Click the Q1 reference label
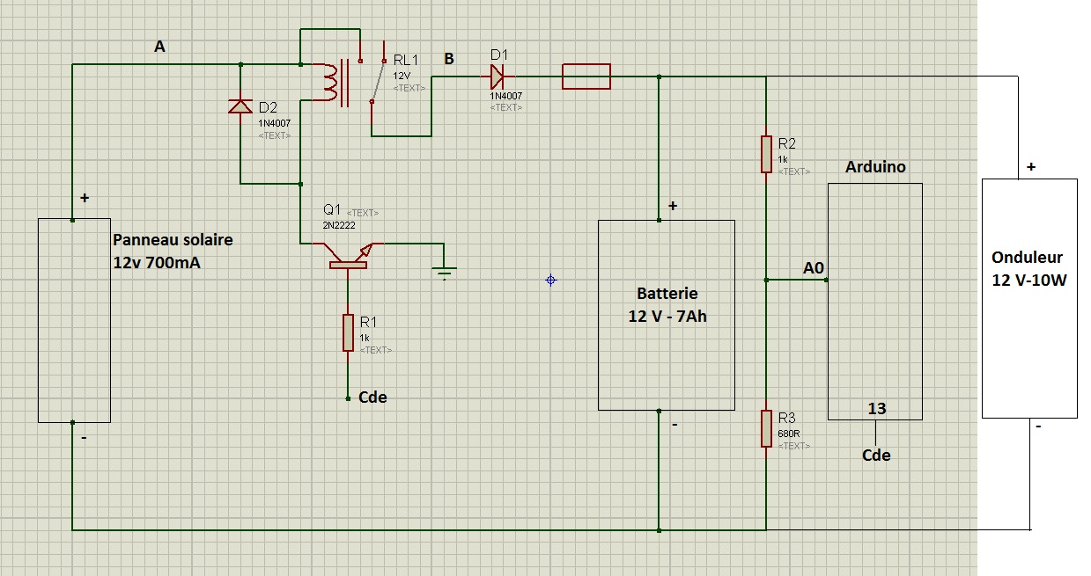Screen dimensions: 1091x576 coord(332,209)
